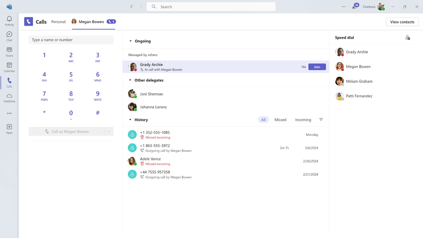This screenshot has height=238, width=423.
Task: Click Joni Sherman's avatar
Action: pyautogui.click(x=132, y=94)
